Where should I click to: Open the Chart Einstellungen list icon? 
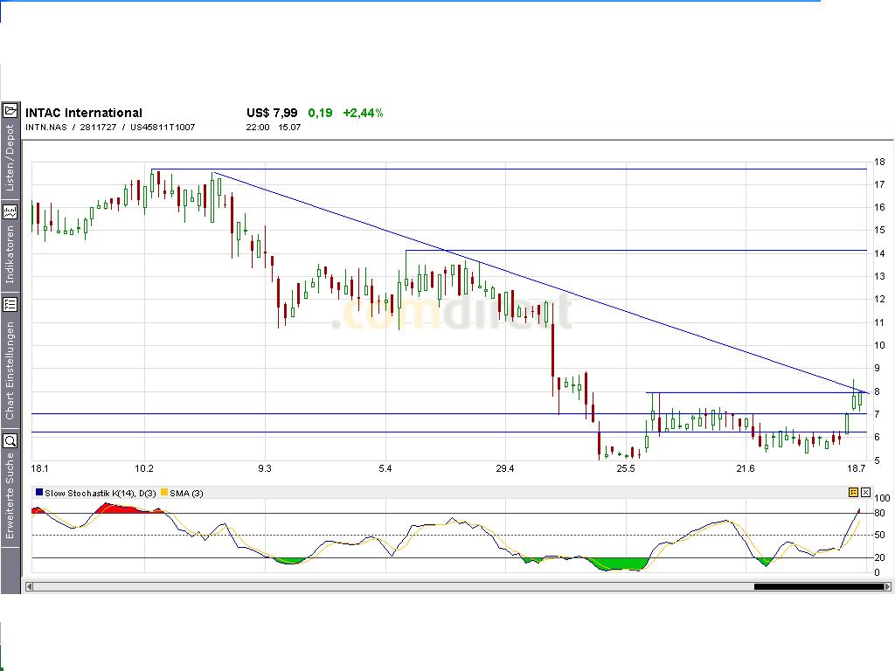(10, 304)
